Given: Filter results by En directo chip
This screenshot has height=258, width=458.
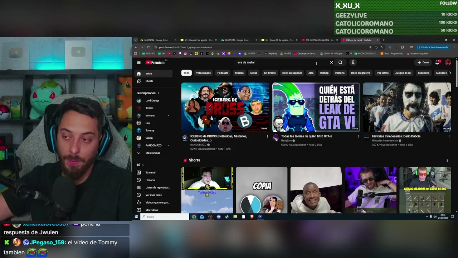Looking at the screenshot, I should click(270, 73).
